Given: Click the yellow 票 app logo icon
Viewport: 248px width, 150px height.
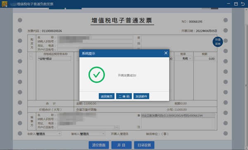Looking at the screenshot, I should tap(5, 4).
